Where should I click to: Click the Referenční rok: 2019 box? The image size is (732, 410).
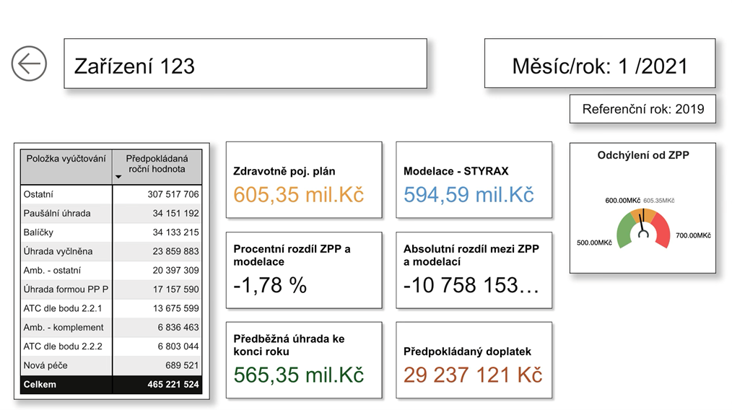coord(642,110)
